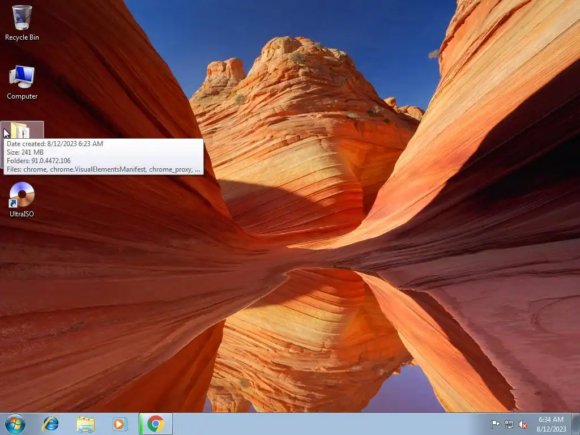
Task: Click the clock showing 6:34 AM
Action: pos(551,424)
